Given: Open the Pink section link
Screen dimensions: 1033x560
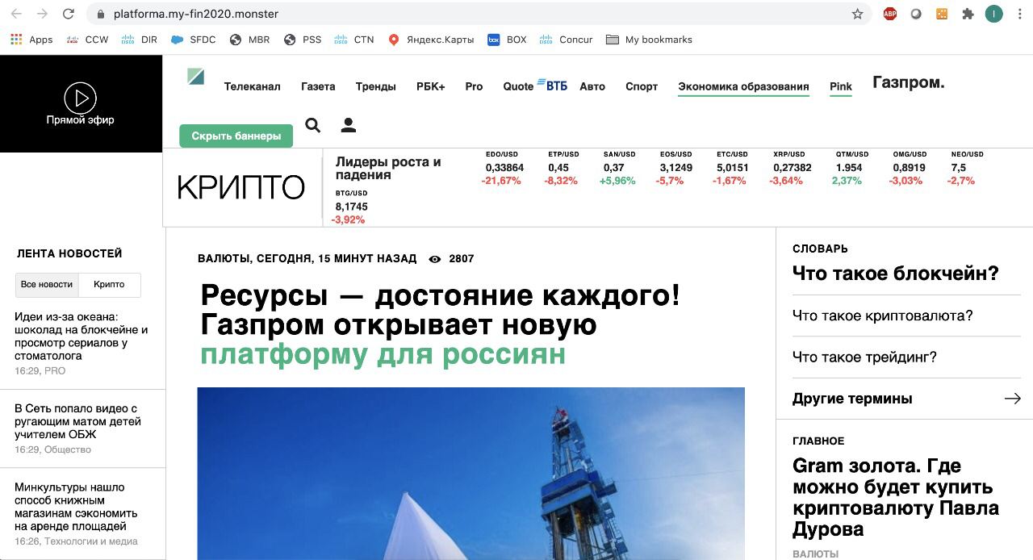Looking at the screenshot, I should click(841, 86).
